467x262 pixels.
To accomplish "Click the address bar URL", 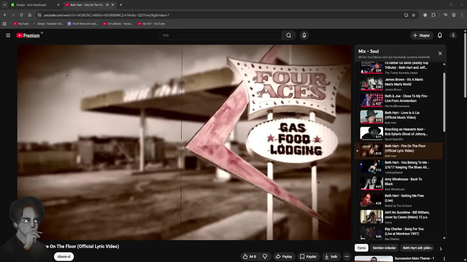I will coord(107,15).
